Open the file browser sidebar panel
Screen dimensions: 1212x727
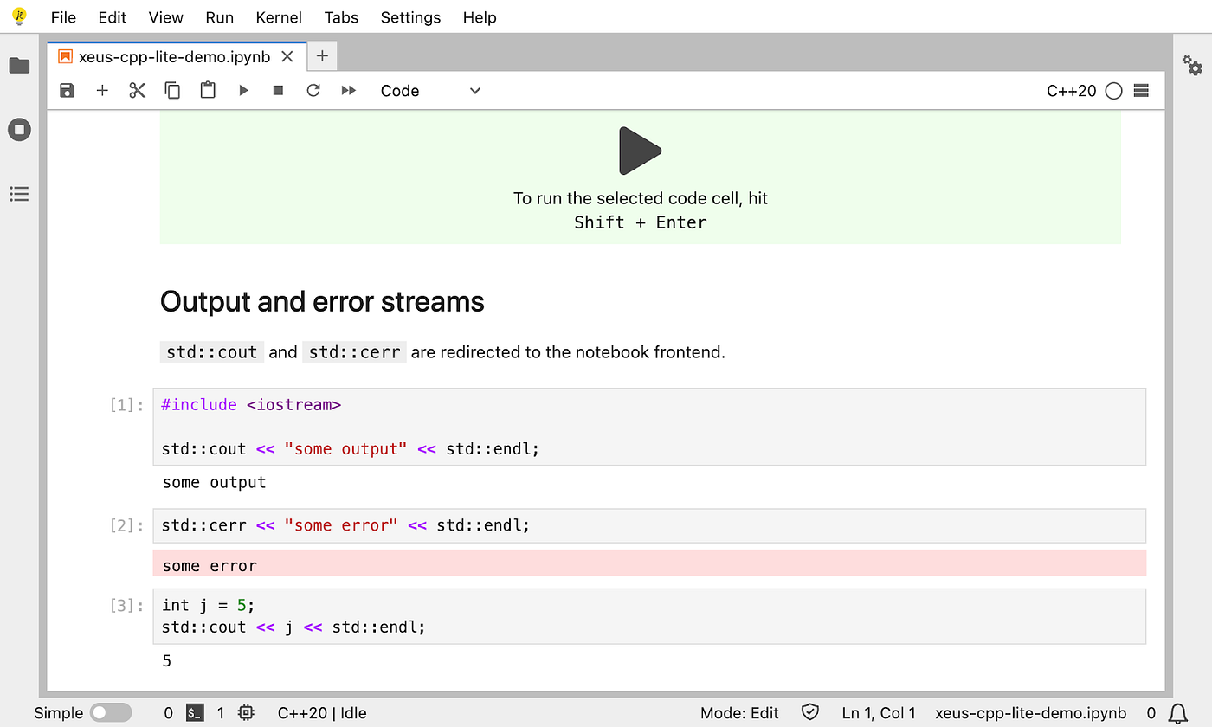[19, 66]
